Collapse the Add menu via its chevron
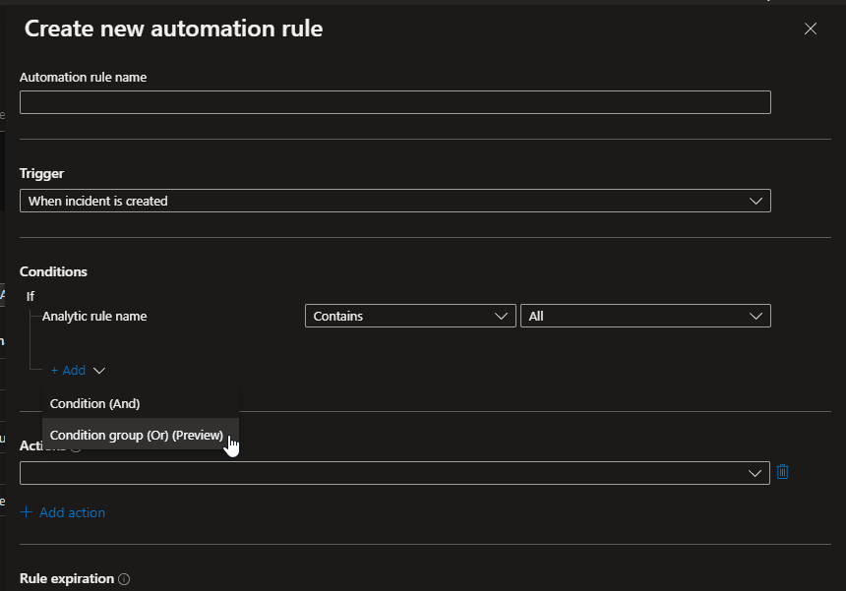The image size is (846, 591). coord(97,370)
